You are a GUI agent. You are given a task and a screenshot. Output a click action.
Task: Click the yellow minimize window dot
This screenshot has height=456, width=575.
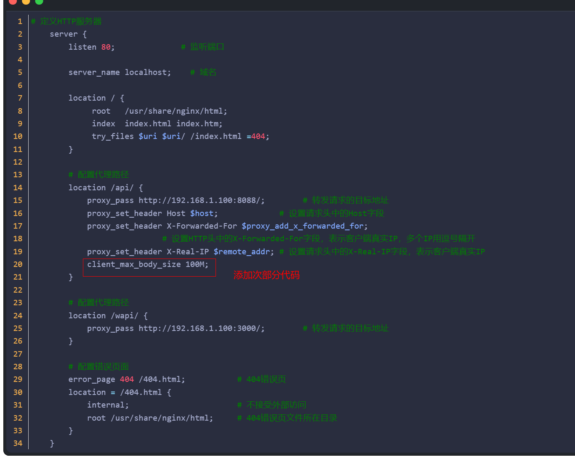26,1
